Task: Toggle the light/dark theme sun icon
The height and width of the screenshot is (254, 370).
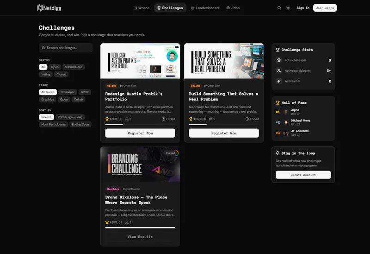Action: [288, 8]
